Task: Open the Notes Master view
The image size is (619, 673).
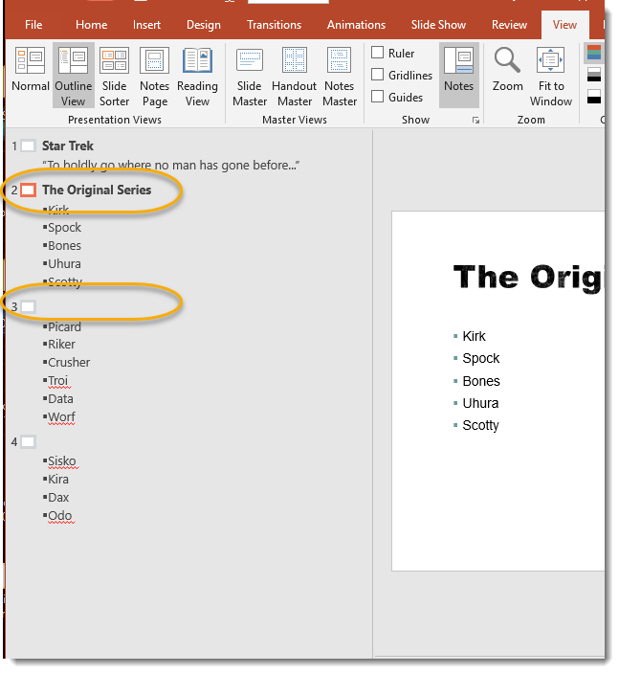Action: (x=340, y=75)
